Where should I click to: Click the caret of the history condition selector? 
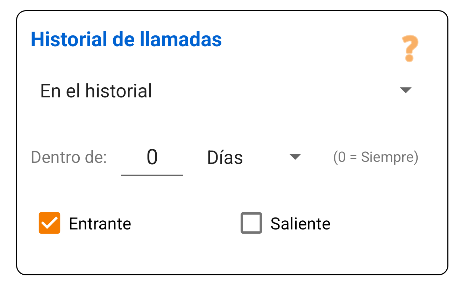[x=406, y=90]
